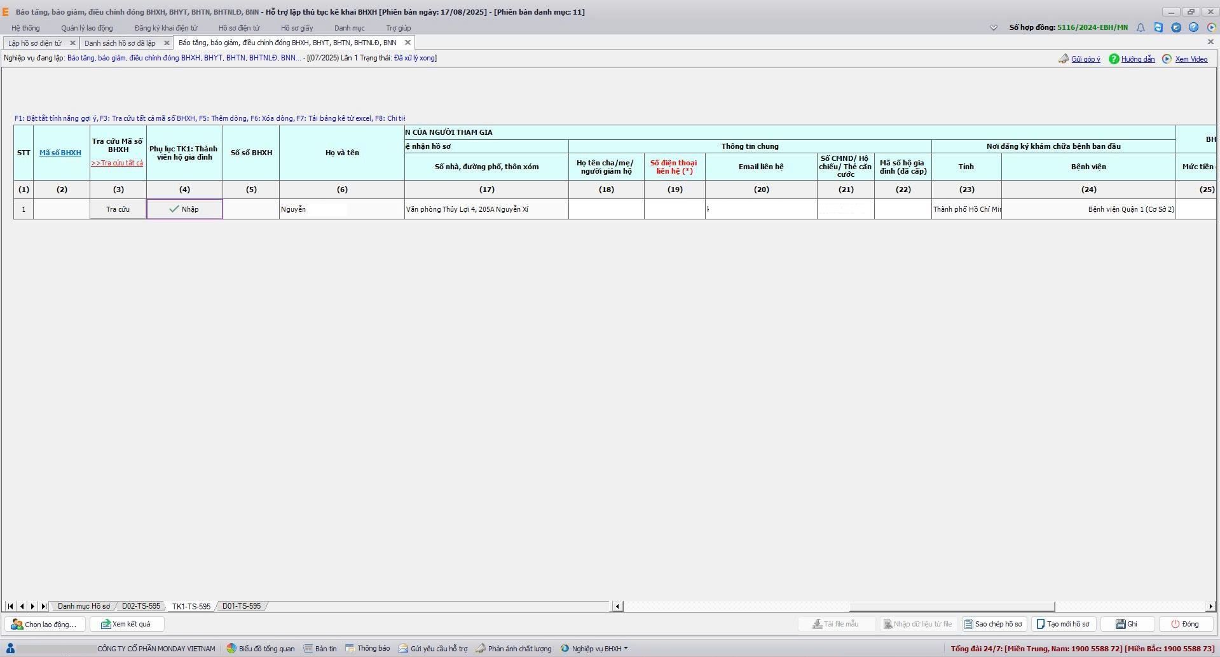1220x657 pixels.
Task: Jump to the first sheet tab arrow
Action: click(11, 606)
